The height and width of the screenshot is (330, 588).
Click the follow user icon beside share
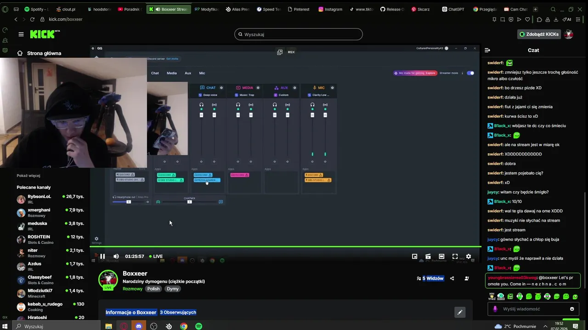(467, 278)
